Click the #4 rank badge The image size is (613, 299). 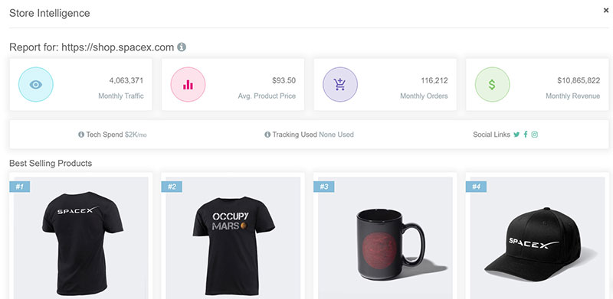[x=476, y=187]
